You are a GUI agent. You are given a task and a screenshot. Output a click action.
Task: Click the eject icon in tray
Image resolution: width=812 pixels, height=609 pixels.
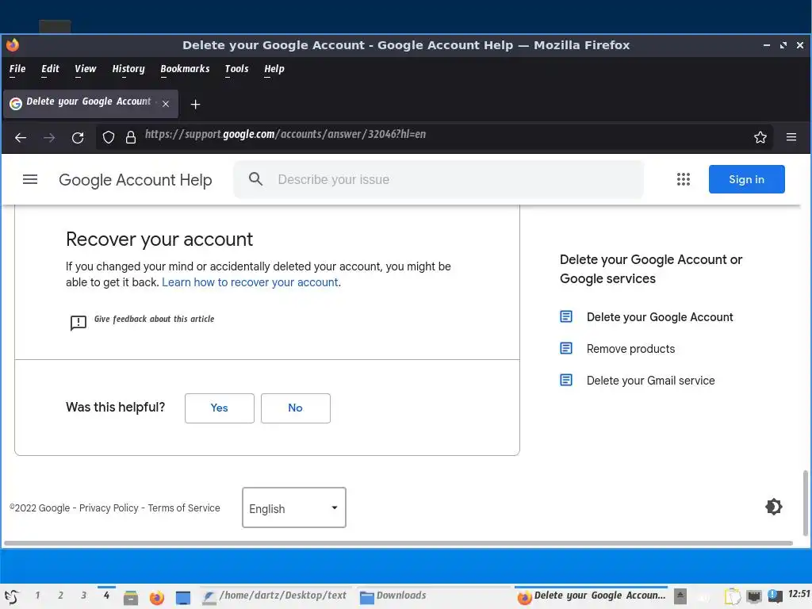[680, 596]
